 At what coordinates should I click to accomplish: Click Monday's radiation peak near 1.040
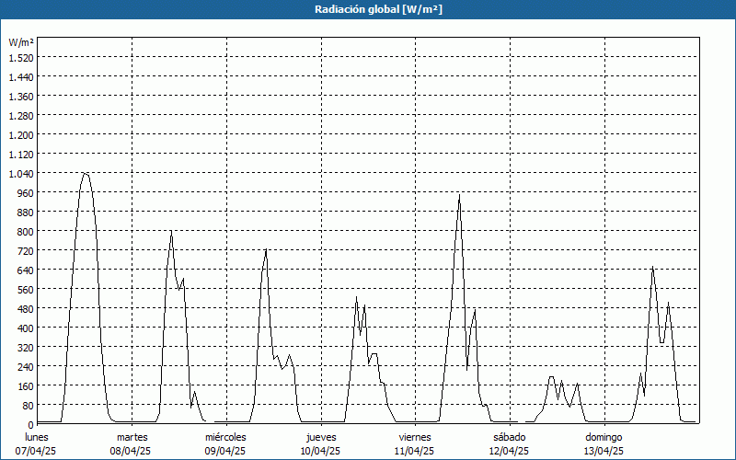pos(85,174)
